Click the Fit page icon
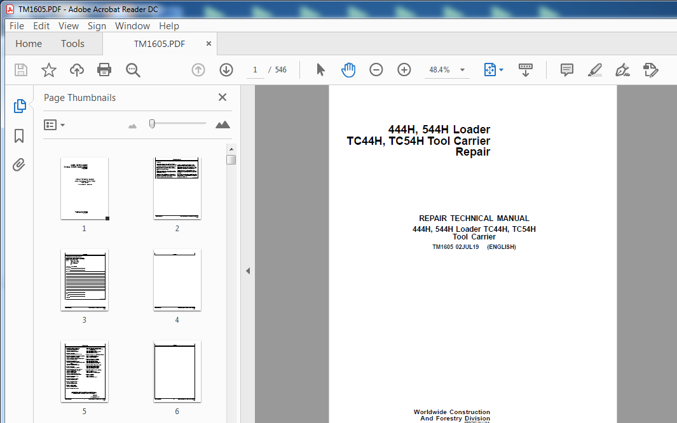Screen dimensions: 677x423 click(x=490, y=70)
